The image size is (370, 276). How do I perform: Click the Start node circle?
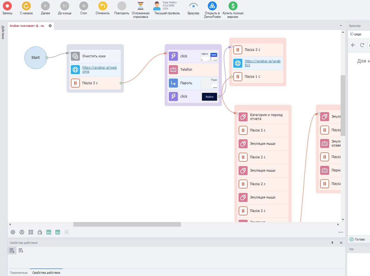36,58
